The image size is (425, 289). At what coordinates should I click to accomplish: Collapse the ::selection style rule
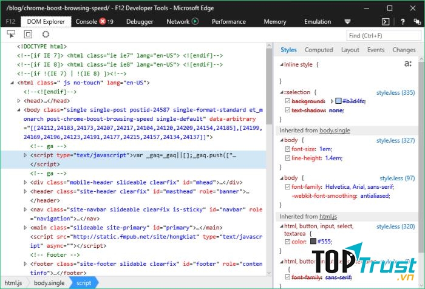(281, 92)
